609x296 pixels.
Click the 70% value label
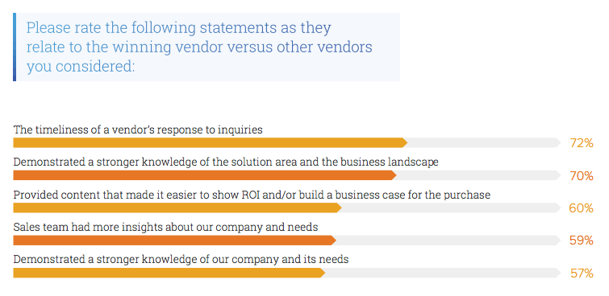[582, 176]
